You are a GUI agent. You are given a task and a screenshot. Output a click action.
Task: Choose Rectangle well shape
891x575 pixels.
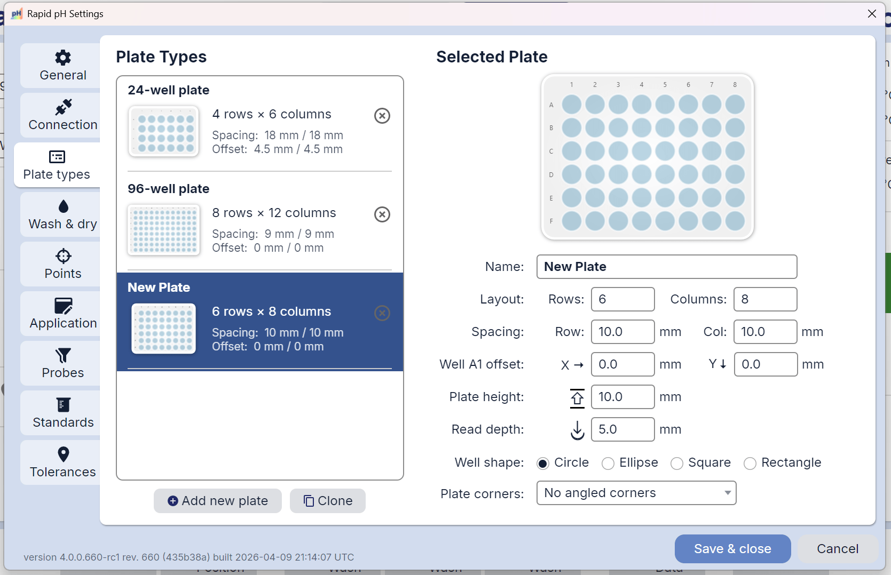click(x=750, y=464)
